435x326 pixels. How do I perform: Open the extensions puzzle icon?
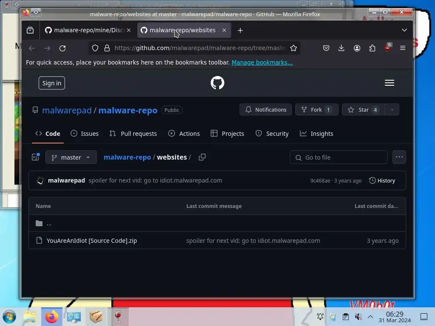(x=372, y=48)
